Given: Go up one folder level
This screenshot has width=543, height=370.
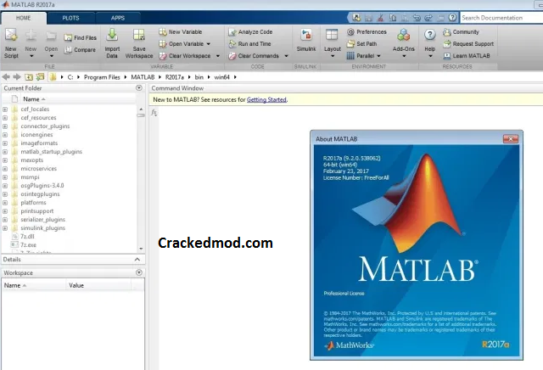Looking at the screenshot, I should tap(29, 77).
